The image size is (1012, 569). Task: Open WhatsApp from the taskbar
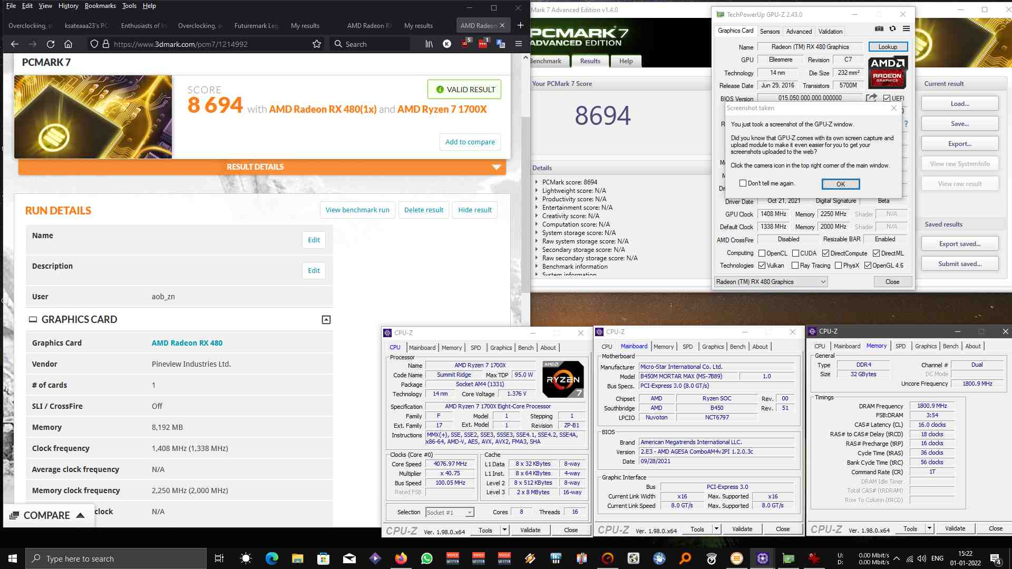pos(426,558)
